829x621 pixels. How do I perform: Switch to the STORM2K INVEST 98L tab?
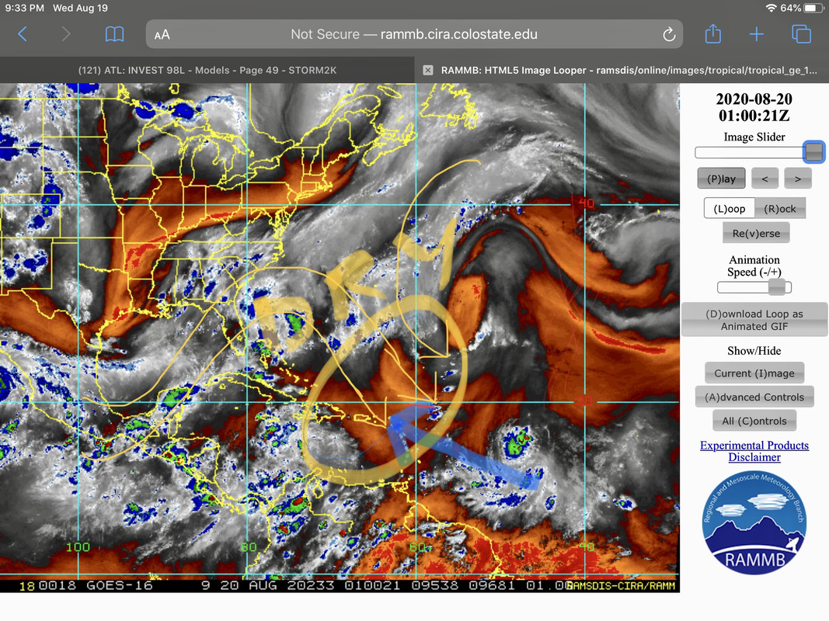(207, 70)
